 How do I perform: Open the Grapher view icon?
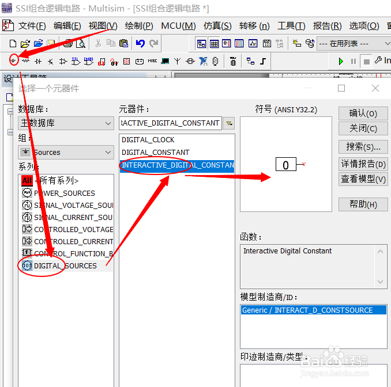tap(253, 44)
